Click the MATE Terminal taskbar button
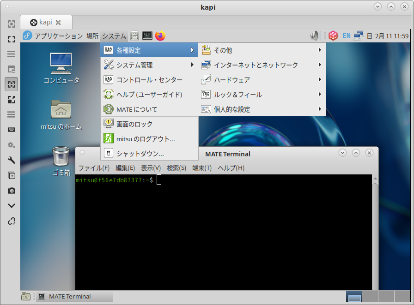The height and width of the screenshot is (305, 414). pos(74,296)
